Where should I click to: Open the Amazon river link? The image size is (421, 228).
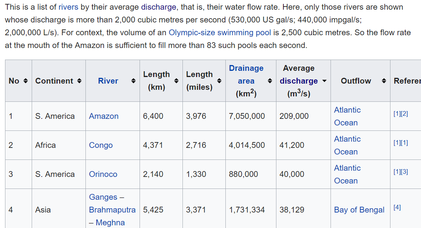pyautogui.click(x=104, y=116)
